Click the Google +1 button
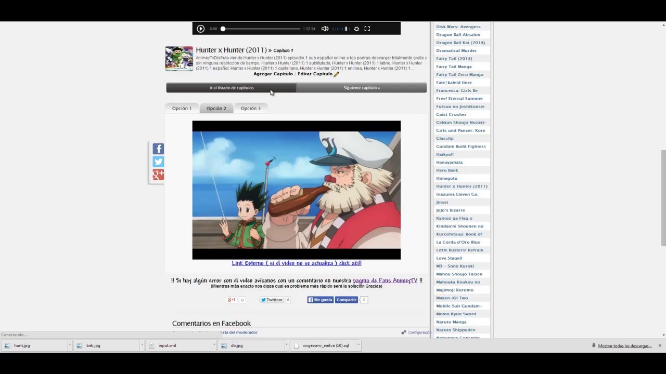The image size is (666, 374). [x=232, y=300]
